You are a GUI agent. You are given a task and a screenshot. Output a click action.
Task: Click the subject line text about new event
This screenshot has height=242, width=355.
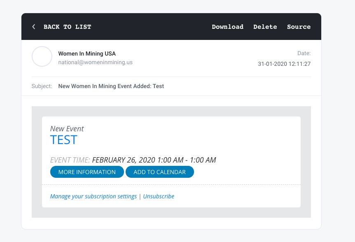111,86
